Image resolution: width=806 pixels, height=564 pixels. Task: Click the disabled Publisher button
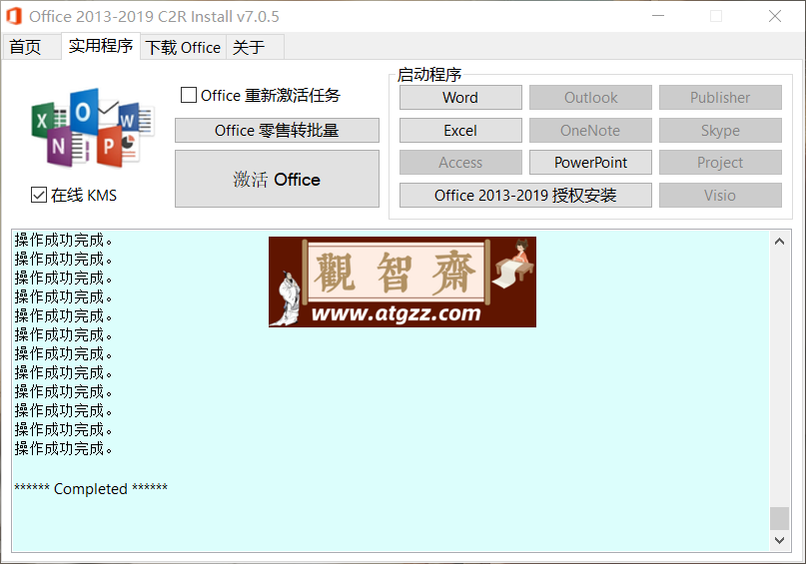(x=720, y=98)
